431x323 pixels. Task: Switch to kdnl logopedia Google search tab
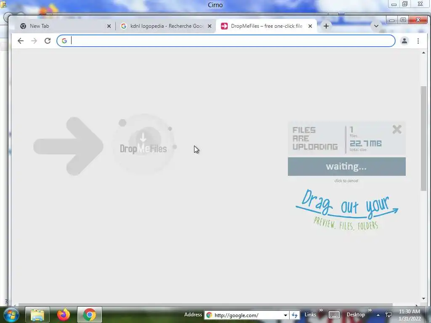(165, 26)
